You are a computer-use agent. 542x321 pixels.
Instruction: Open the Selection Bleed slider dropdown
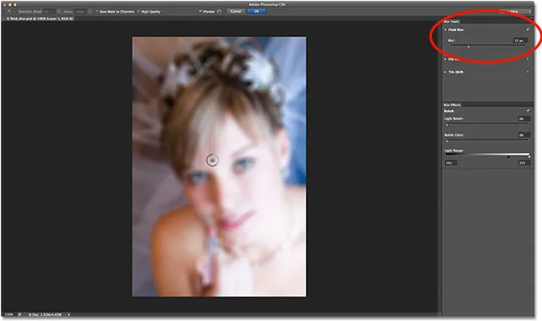point(58,11)
